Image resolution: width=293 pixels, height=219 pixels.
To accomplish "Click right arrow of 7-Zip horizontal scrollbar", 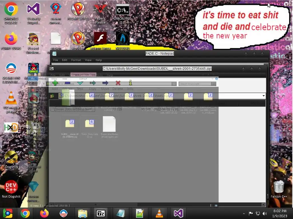I will [x=263, y=205].
